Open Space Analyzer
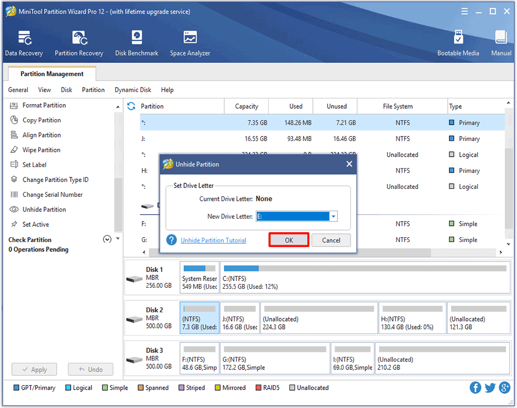Viewport: 517px width, 408px height. 190,43
